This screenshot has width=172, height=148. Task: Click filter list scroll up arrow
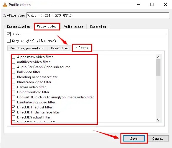pyautogui.click(x=158, y=57)
